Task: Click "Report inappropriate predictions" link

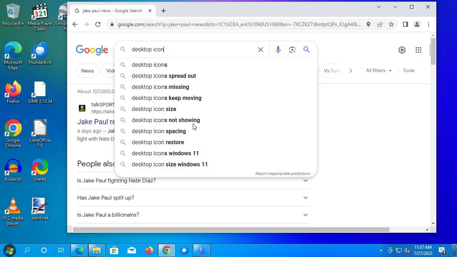Action: (282, 173)
